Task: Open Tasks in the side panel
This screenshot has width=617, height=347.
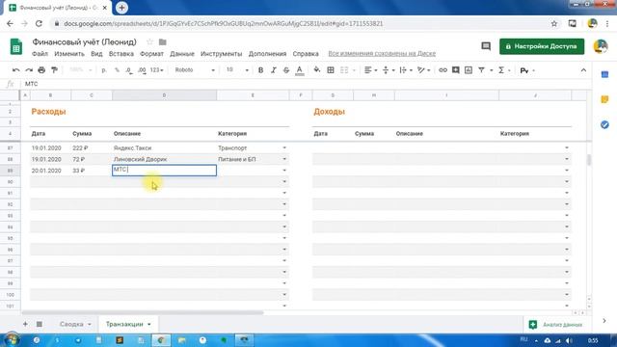Action: point(604,124)
